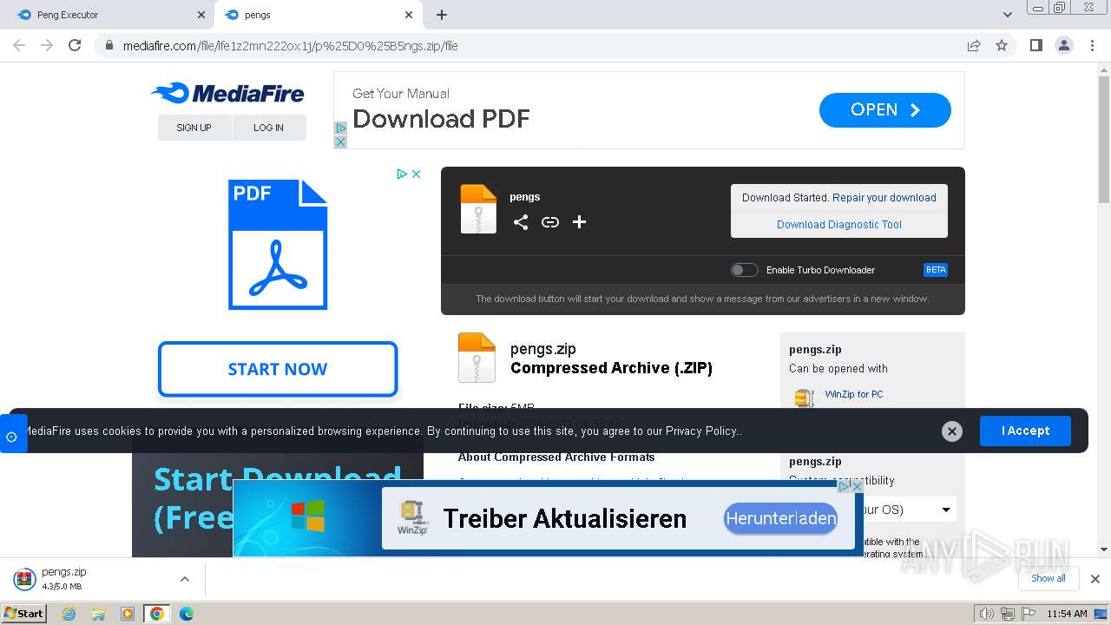Screen dimensions: 1111x625
Task: Go forward to the next page
Action: [47, 45]
